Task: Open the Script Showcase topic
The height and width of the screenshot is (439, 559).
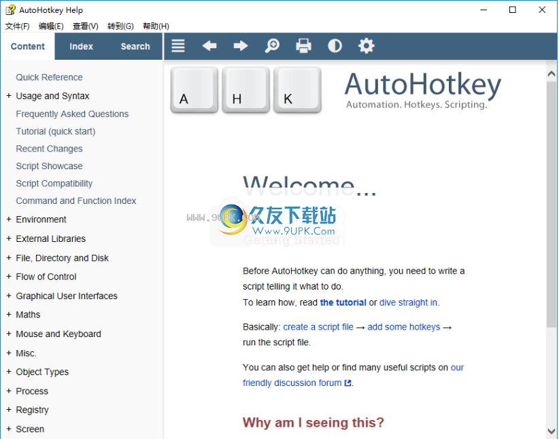Action: (49, 166)
